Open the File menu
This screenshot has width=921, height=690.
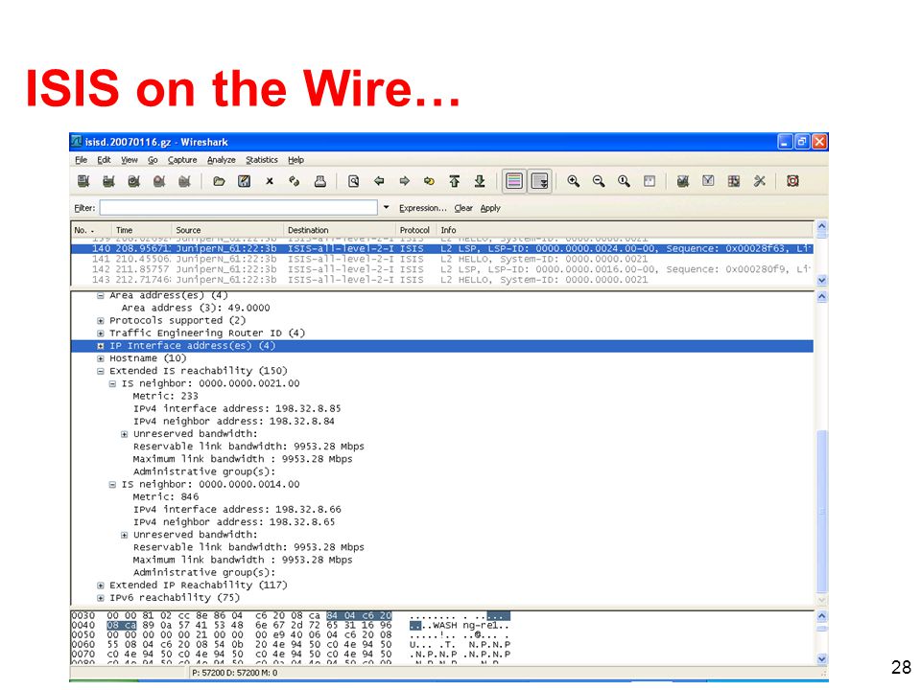tap(81, 160)
